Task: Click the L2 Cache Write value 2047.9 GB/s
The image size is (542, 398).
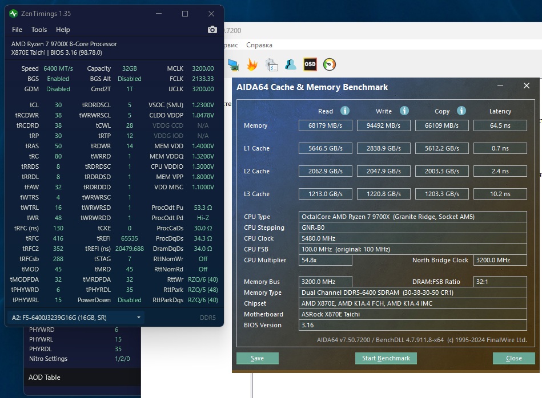Action: (x=383, y=171)
